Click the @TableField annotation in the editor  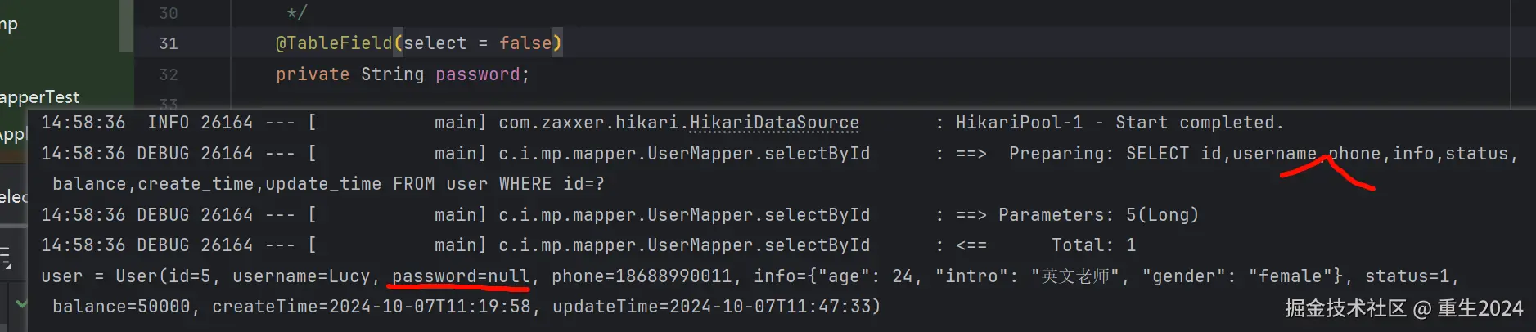(x=334, y=43)
